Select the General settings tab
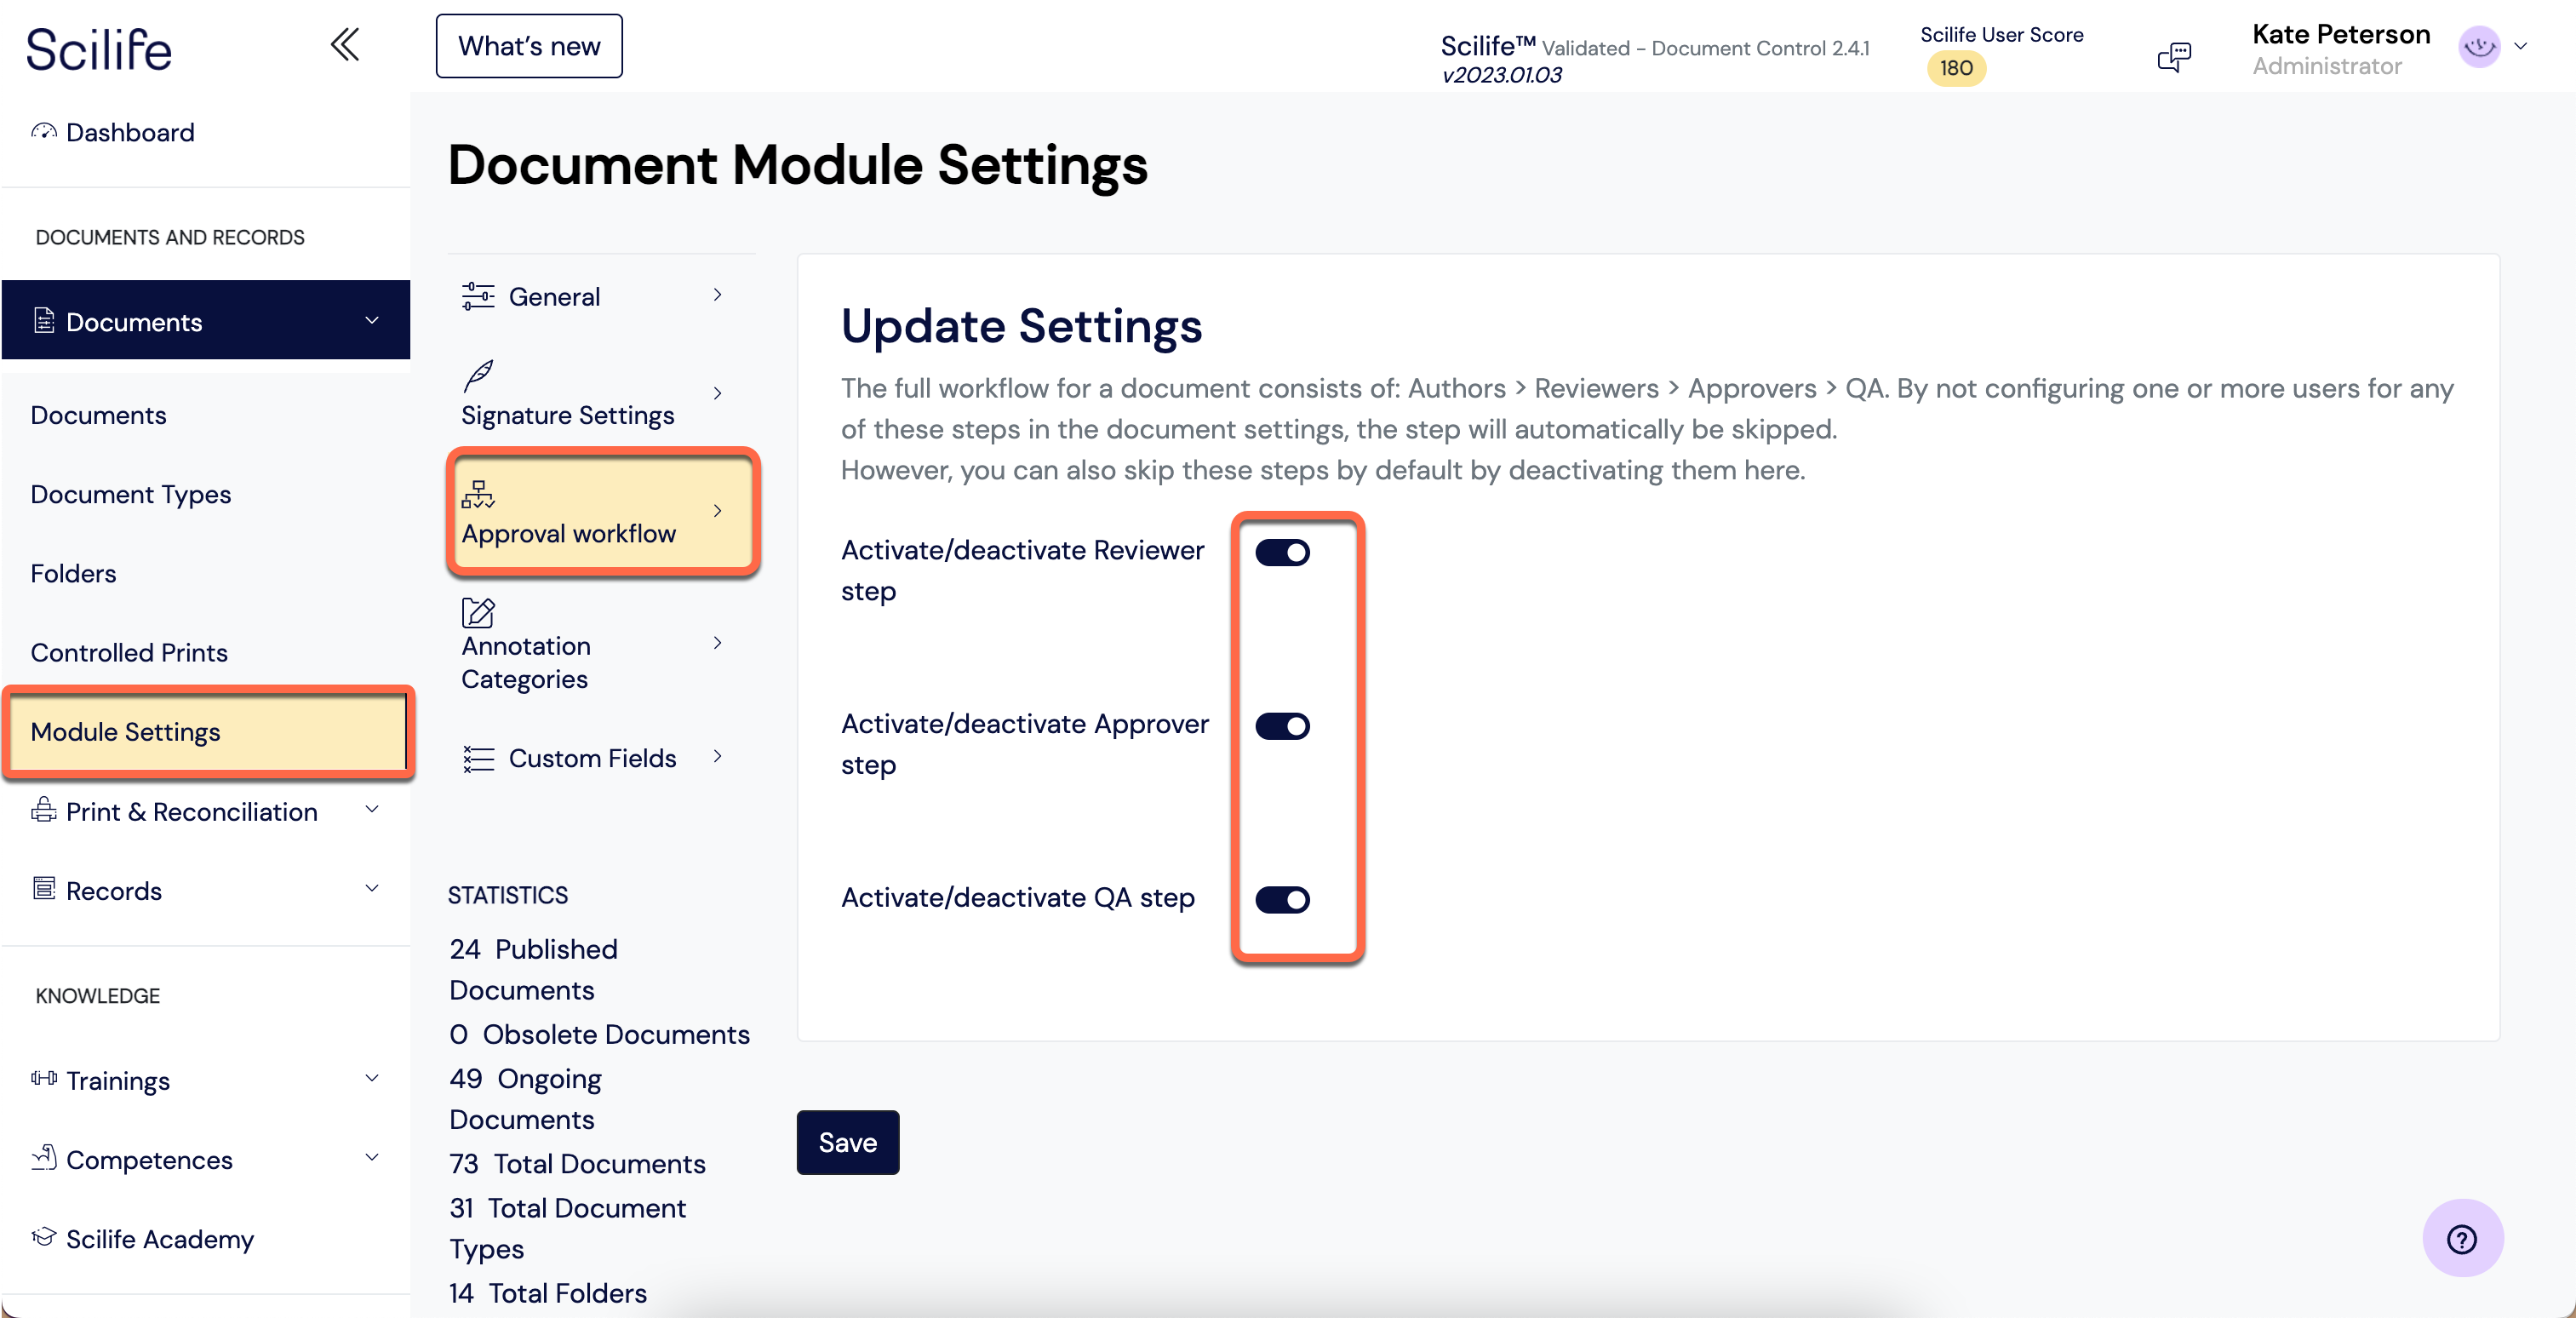Viewport: 2576px width, 1318px height. pyautogui.click(x=592, y=296)
